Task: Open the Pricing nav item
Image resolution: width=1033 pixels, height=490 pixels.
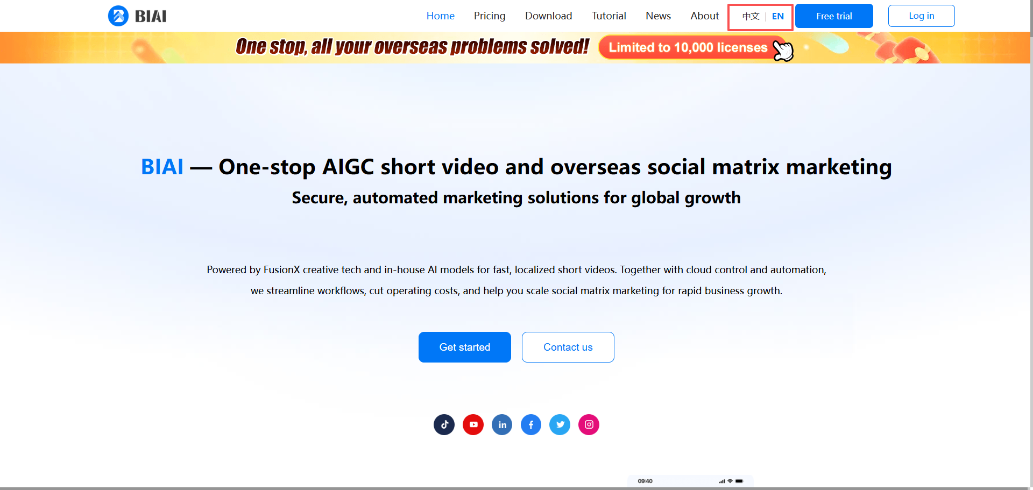Action: pos(490,16)
